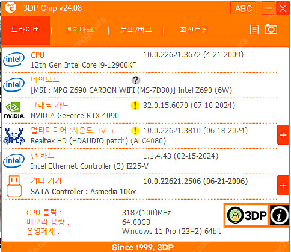Click the warning icon beside graphics driver version

coord(135,106)
